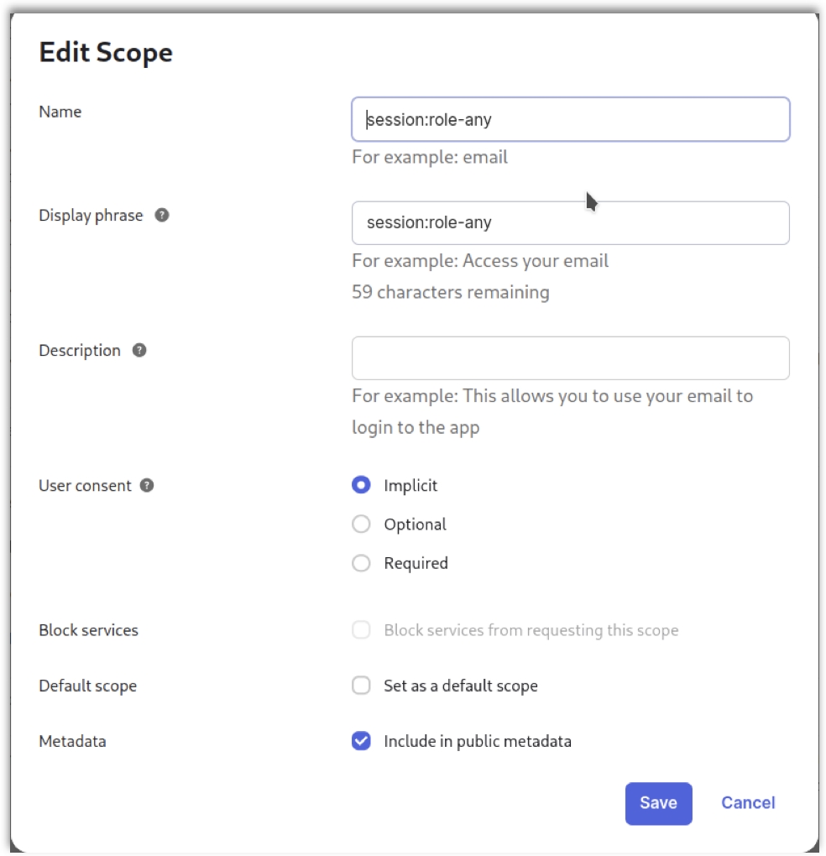The image size is (826, 856).
Task: Click the "Block services from requesting this scope" text
Action: coord(531,630)
